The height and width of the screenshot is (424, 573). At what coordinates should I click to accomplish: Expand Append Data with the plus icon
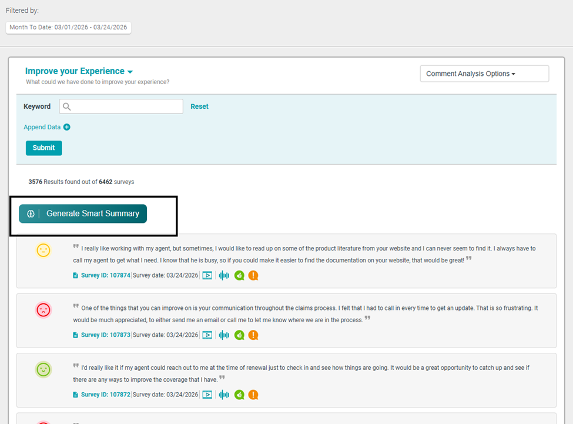67,127
